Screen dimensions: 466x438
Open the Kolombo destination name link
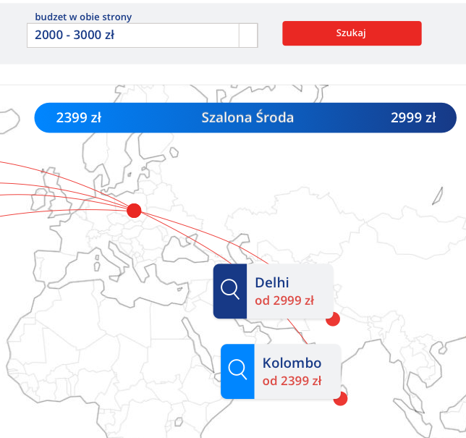click(x=292, y=363)
